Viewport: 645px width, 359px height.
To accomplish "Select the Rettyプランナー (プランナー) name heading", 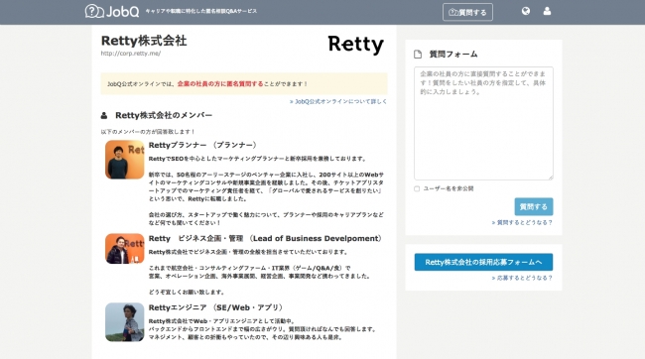I will pos(204,145).
